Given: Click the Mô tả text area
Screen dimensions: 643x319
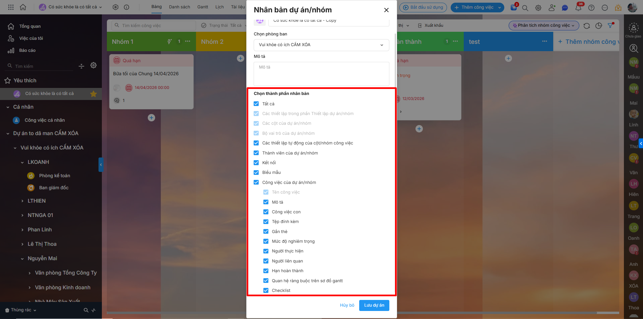Looking at the screenshot, I should (321, 74).
